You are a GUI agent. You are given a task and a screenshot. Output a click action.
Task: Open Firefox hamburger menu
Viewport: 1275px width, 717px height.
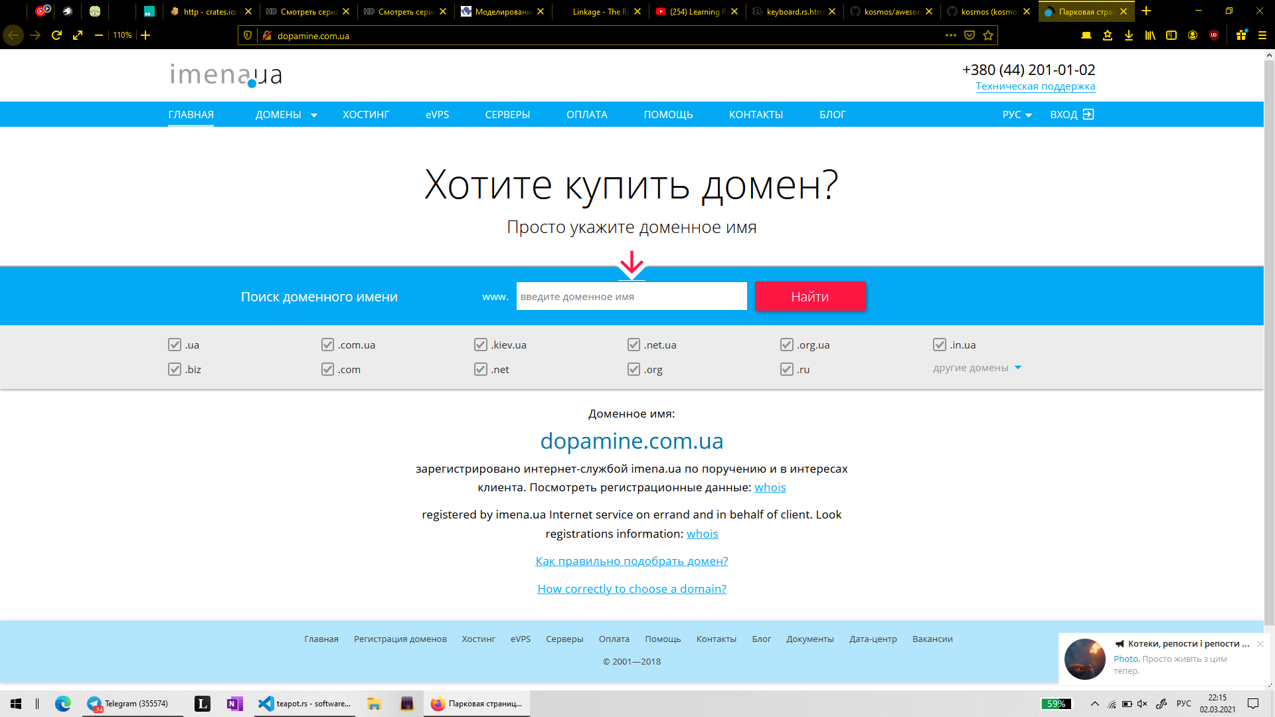point(1262,35)
